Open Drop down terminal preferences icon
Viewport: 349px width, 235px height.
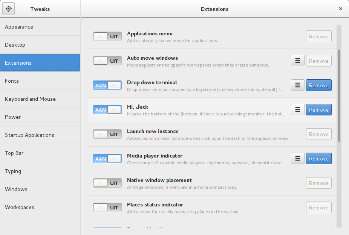tap(297, 85)
